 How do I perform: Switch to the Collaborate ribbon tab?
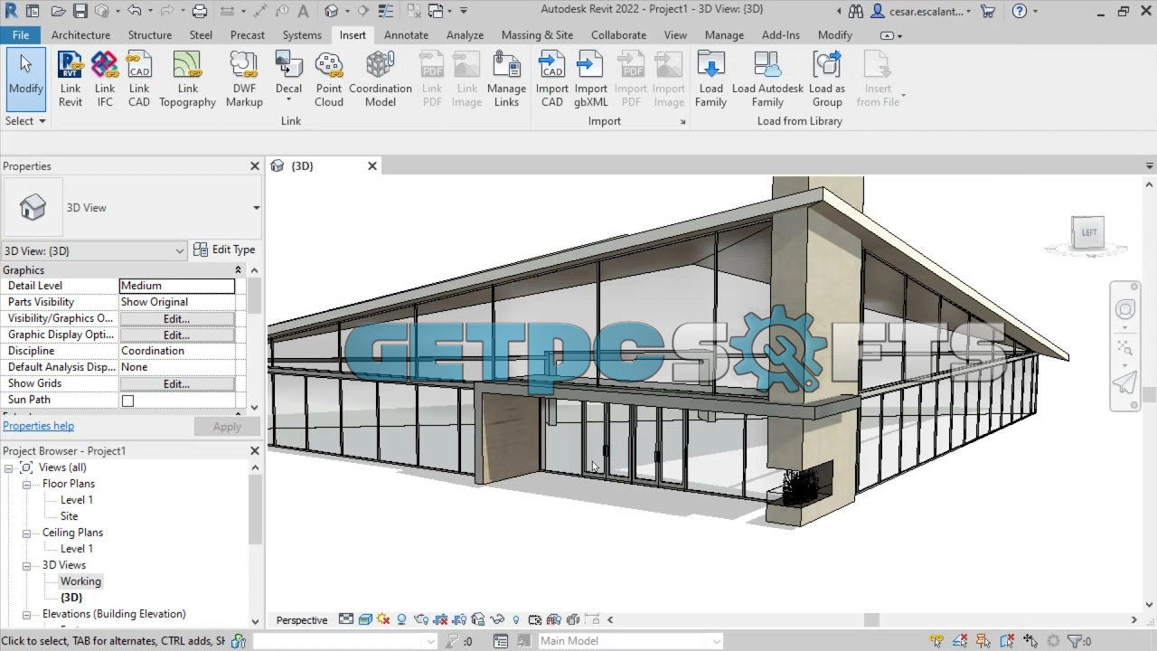[x=618, y=35]
